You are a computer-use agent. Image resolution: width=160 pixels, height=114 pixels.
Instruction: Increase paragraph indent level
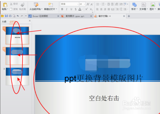[112, 4]
